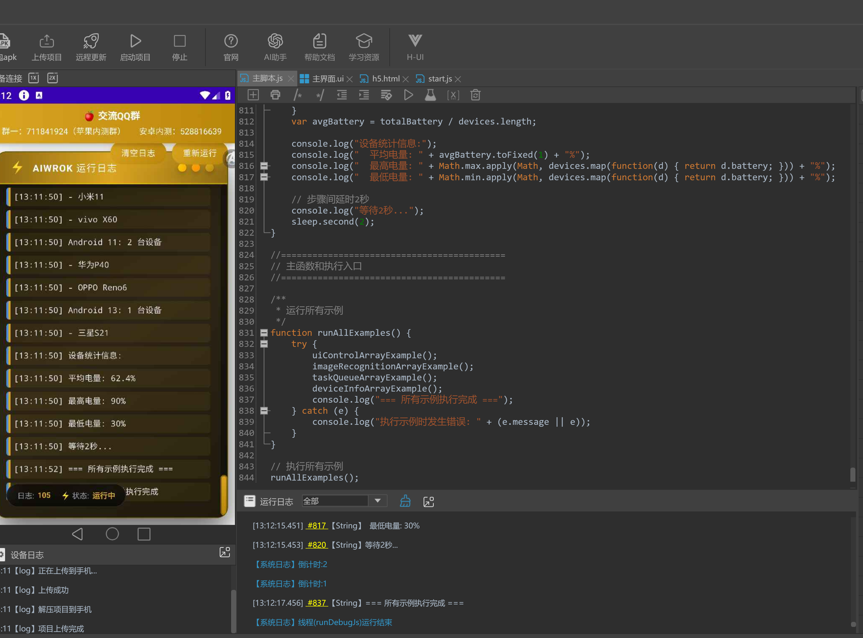Collapse the fold marker at line 817
Screen dimensions: 863x638
(264, 177)
